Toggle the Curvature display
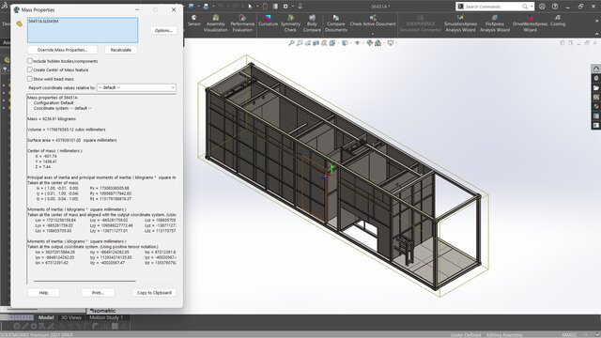The height and width of the screenshot is (338, 601). point(268,21)
